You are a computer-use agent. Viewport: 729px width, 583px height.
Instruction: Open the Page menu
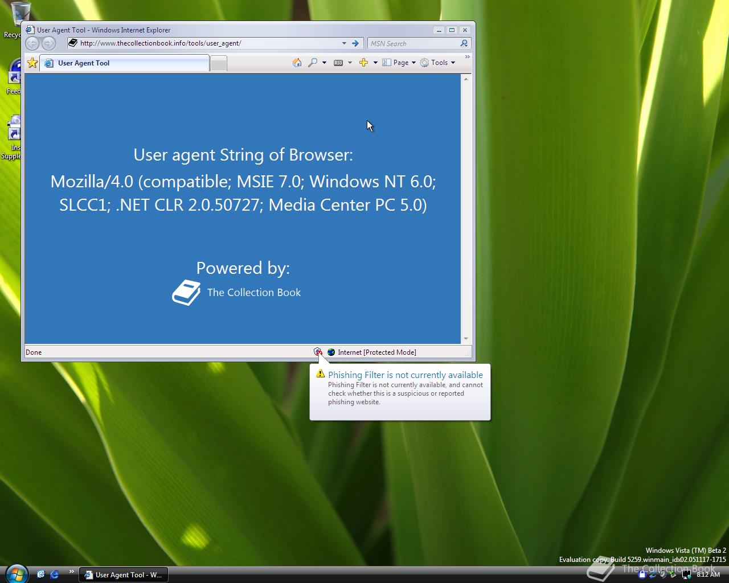point(399,63)
